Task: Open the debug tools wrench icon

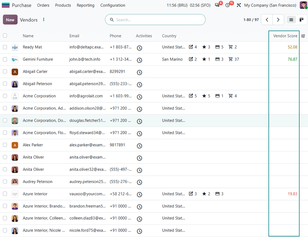Action: [x=239, y=5]
